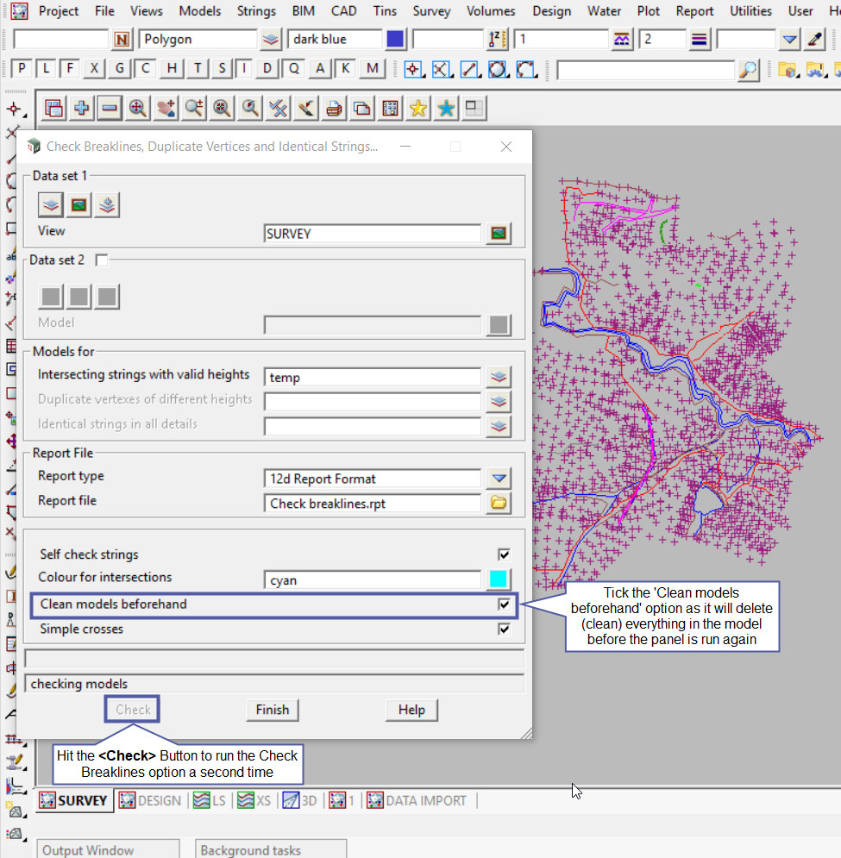Click the cyan colour swatch for intersections

(x=499, y=579)
